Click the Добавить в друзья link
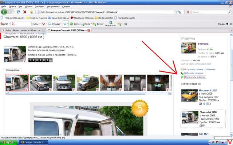 pyautogui.click(x=194, y=73)
